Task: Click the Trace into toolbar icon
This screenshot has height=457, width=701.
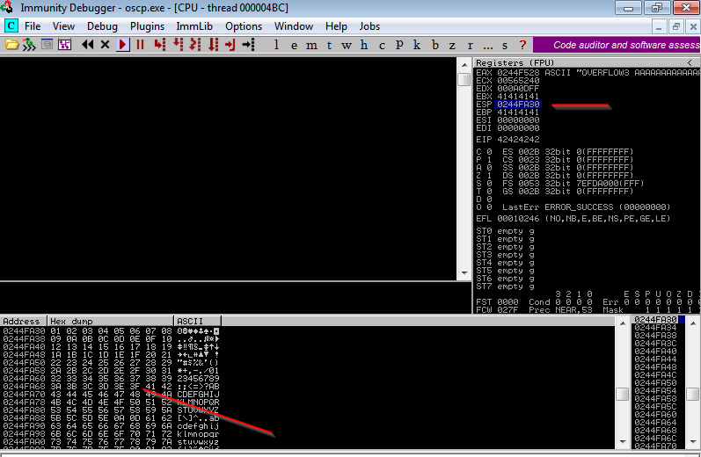Action: click(195, 45)
